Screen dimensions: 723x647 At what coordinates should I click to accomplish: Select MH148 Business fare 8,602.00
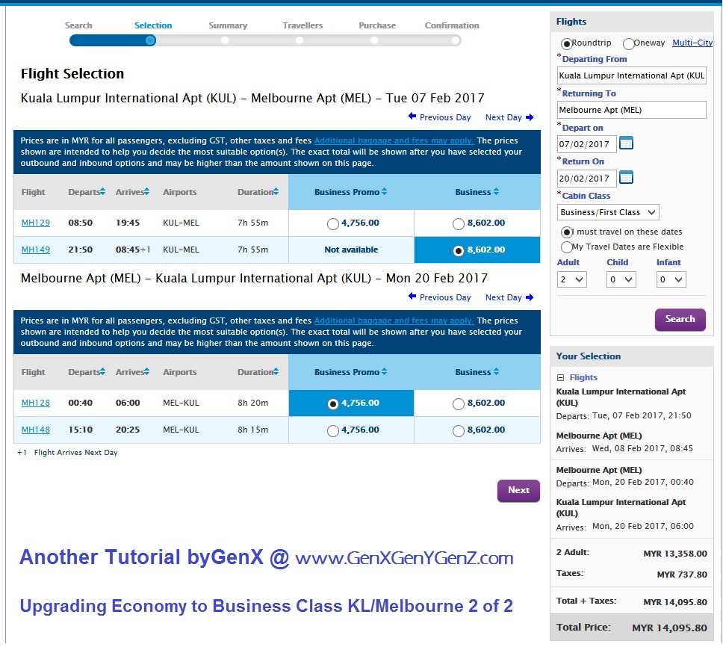pyautogui.click(x=459, y=430)
